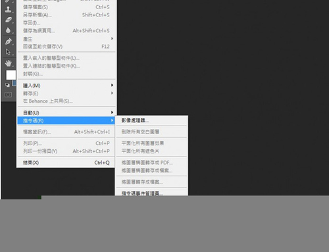Choose 在 Behance 上共用(S)... entry
Viewport: 329px width, 252px height.
click(x=66, y=101)
